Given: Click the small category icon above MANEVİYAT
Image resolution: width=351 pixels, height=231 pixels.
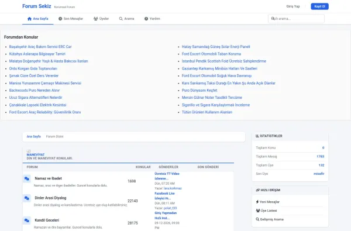Looking at the screenshot, I should [x=29, y=151].
